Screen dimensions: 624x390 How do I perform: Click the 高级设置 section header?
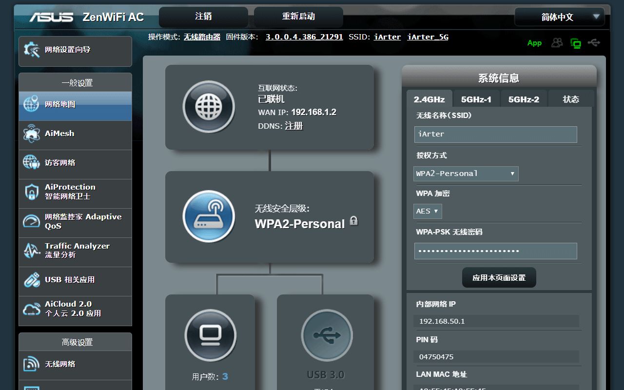click(76, 342)
